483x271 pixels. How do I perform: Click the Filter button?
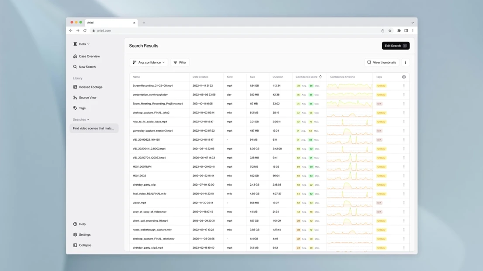(x=180, y=62)
